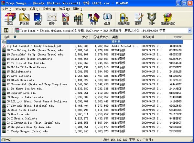The width and height of the screenshot is (194, 143).
Task: Click the parent folder icon in the '..' row
Action: (4, 42)
